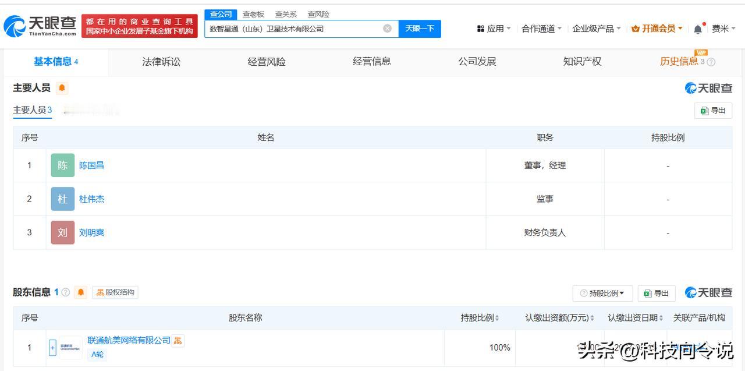
Task: Select the 查公司 search tab
Action: [221, 14]
